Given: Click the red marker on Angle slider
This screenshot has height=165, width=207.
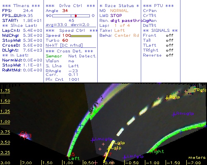Looking at the screenshot, I should (76, 16).
